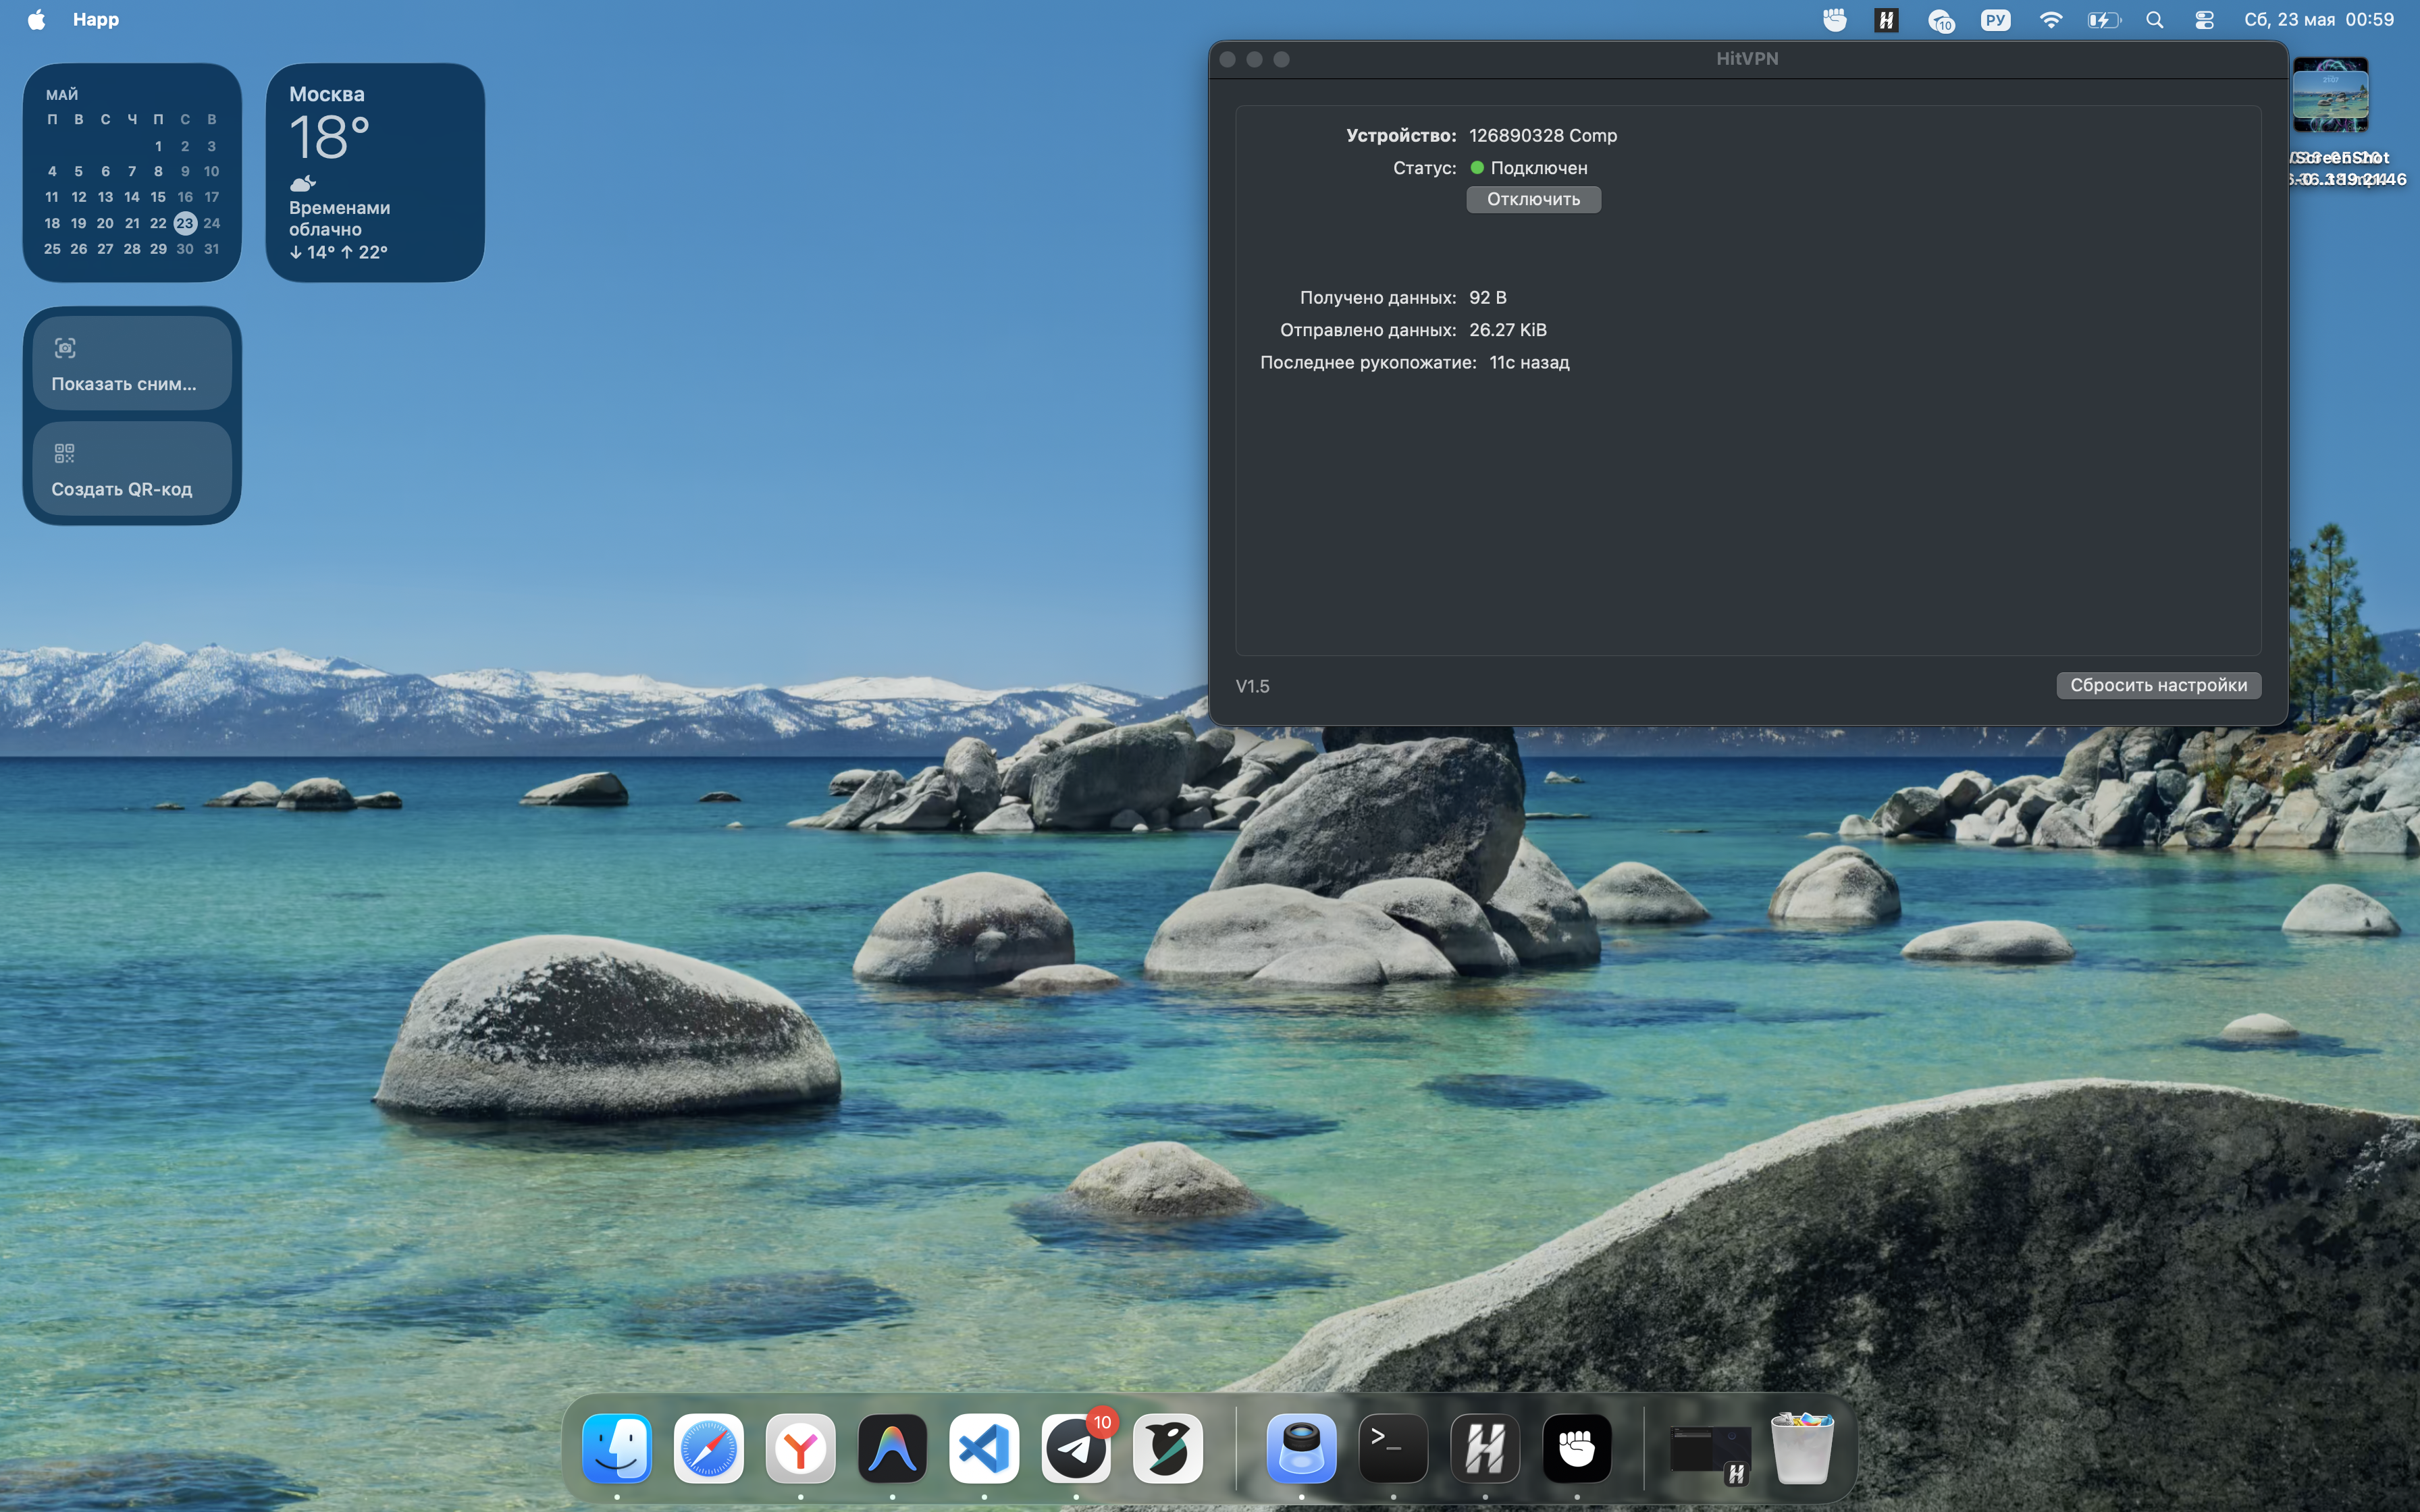Image resolution: width=2420 pixels, height=1512 pixels.
Task: Close the HitVPN window
Action: pyautogui.click(x=1227, y=60)
